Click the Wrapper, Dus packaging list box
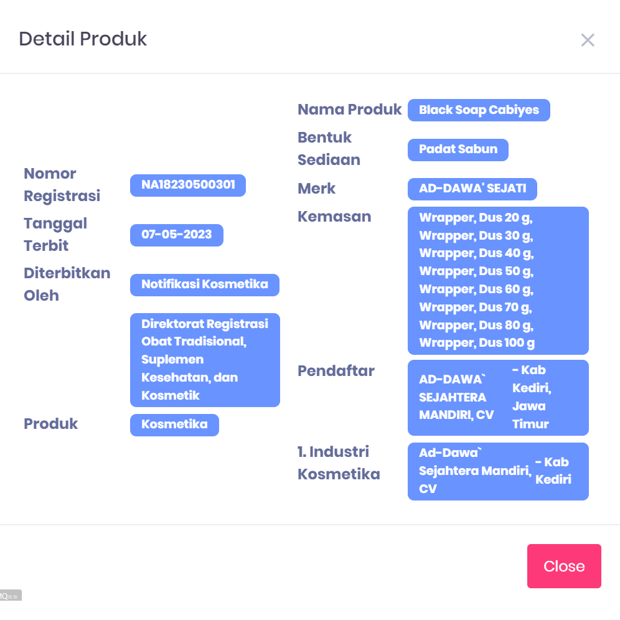 (x=498, y=280)
